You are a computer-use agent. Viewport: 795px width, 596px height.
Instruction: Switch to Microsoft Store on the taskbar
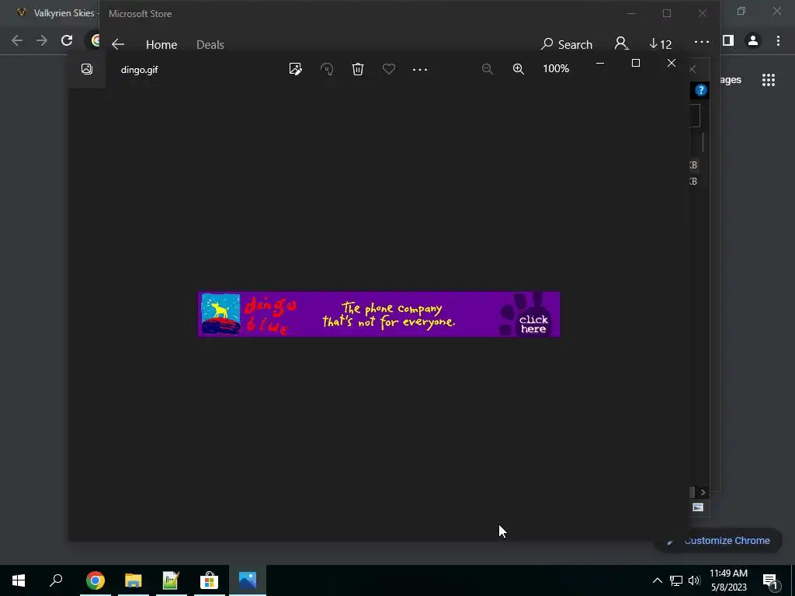point(209,580)
